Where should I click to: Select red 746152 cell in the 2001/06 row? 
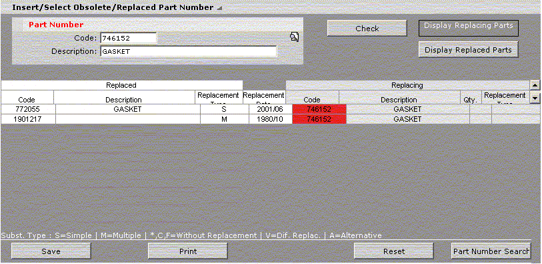point(319,109)
